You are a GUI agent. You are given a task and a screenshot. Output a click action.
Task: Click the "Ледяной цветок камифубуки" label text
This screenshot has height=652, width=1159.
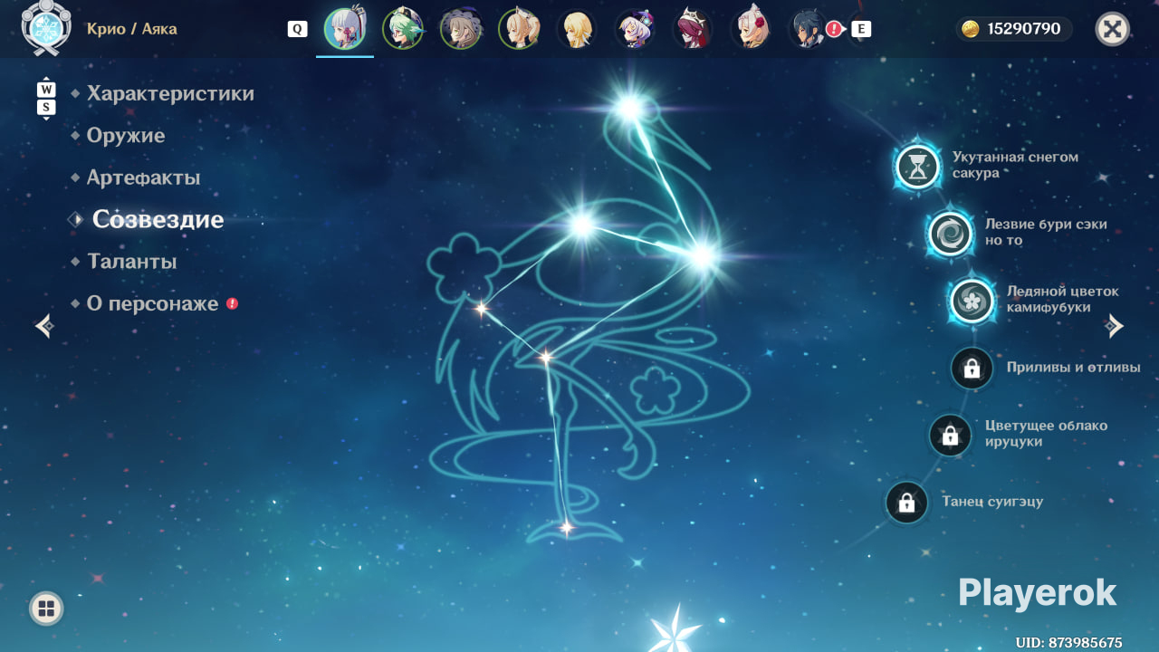click(x=1063, y=299)
